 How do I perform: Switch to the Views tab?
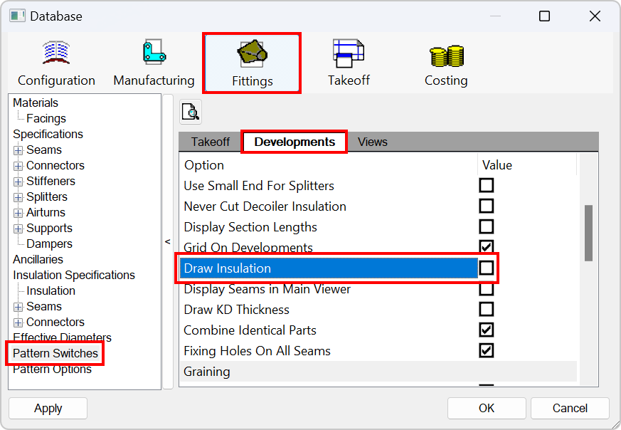coord(372,142)
